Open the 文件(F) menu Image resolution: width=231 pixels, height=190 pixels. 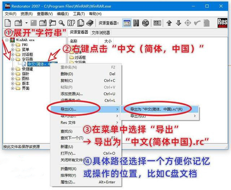(10, 14)
